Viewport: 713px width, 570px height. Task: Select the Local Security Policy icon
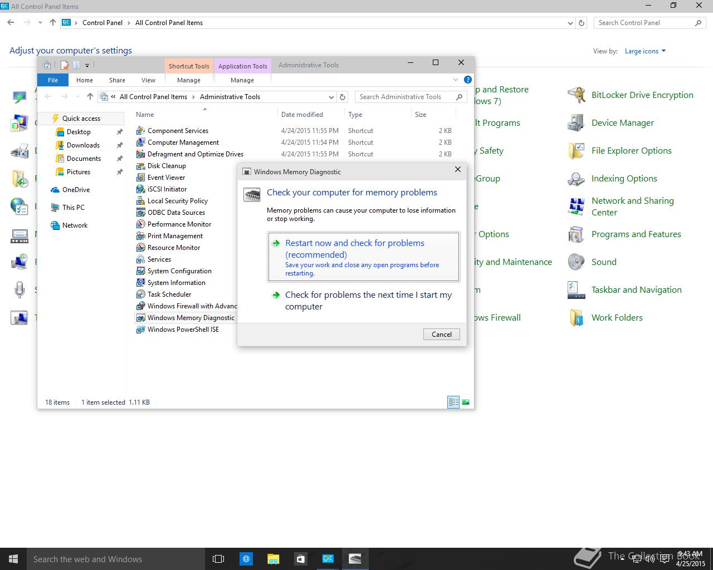pos(140,201)
